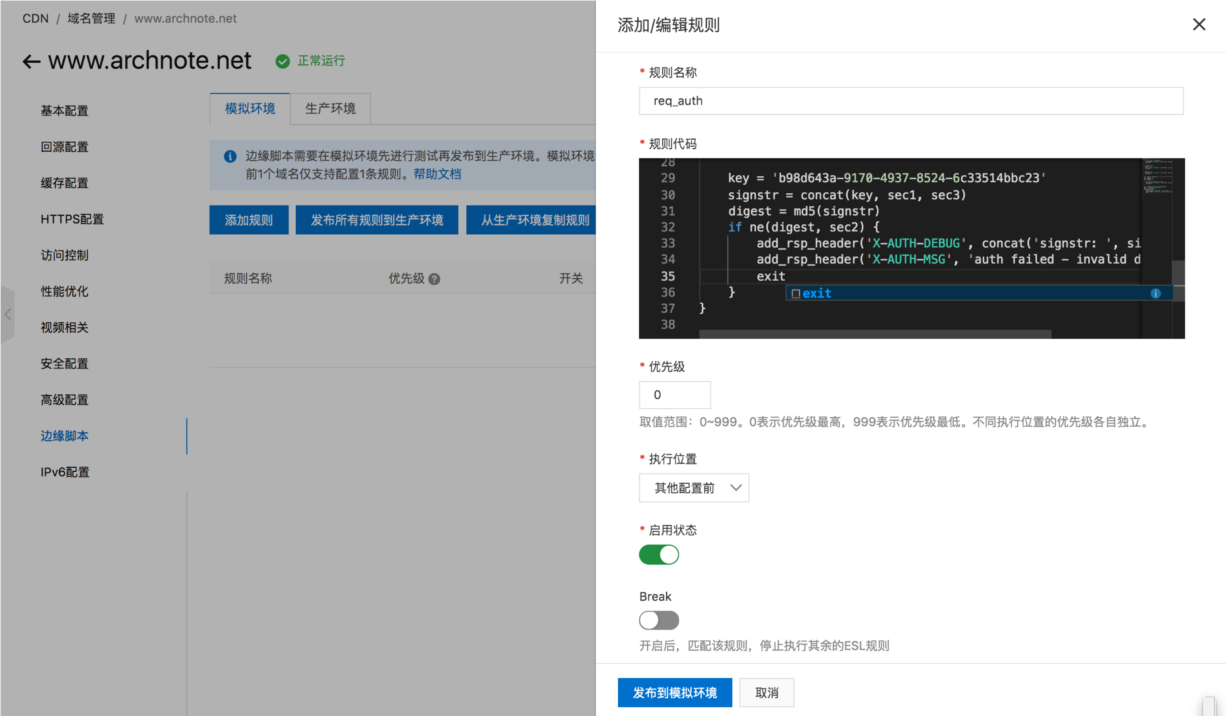Click the 优先级 input field
The height and width of the screenshot is (716, 1226).
675,395
